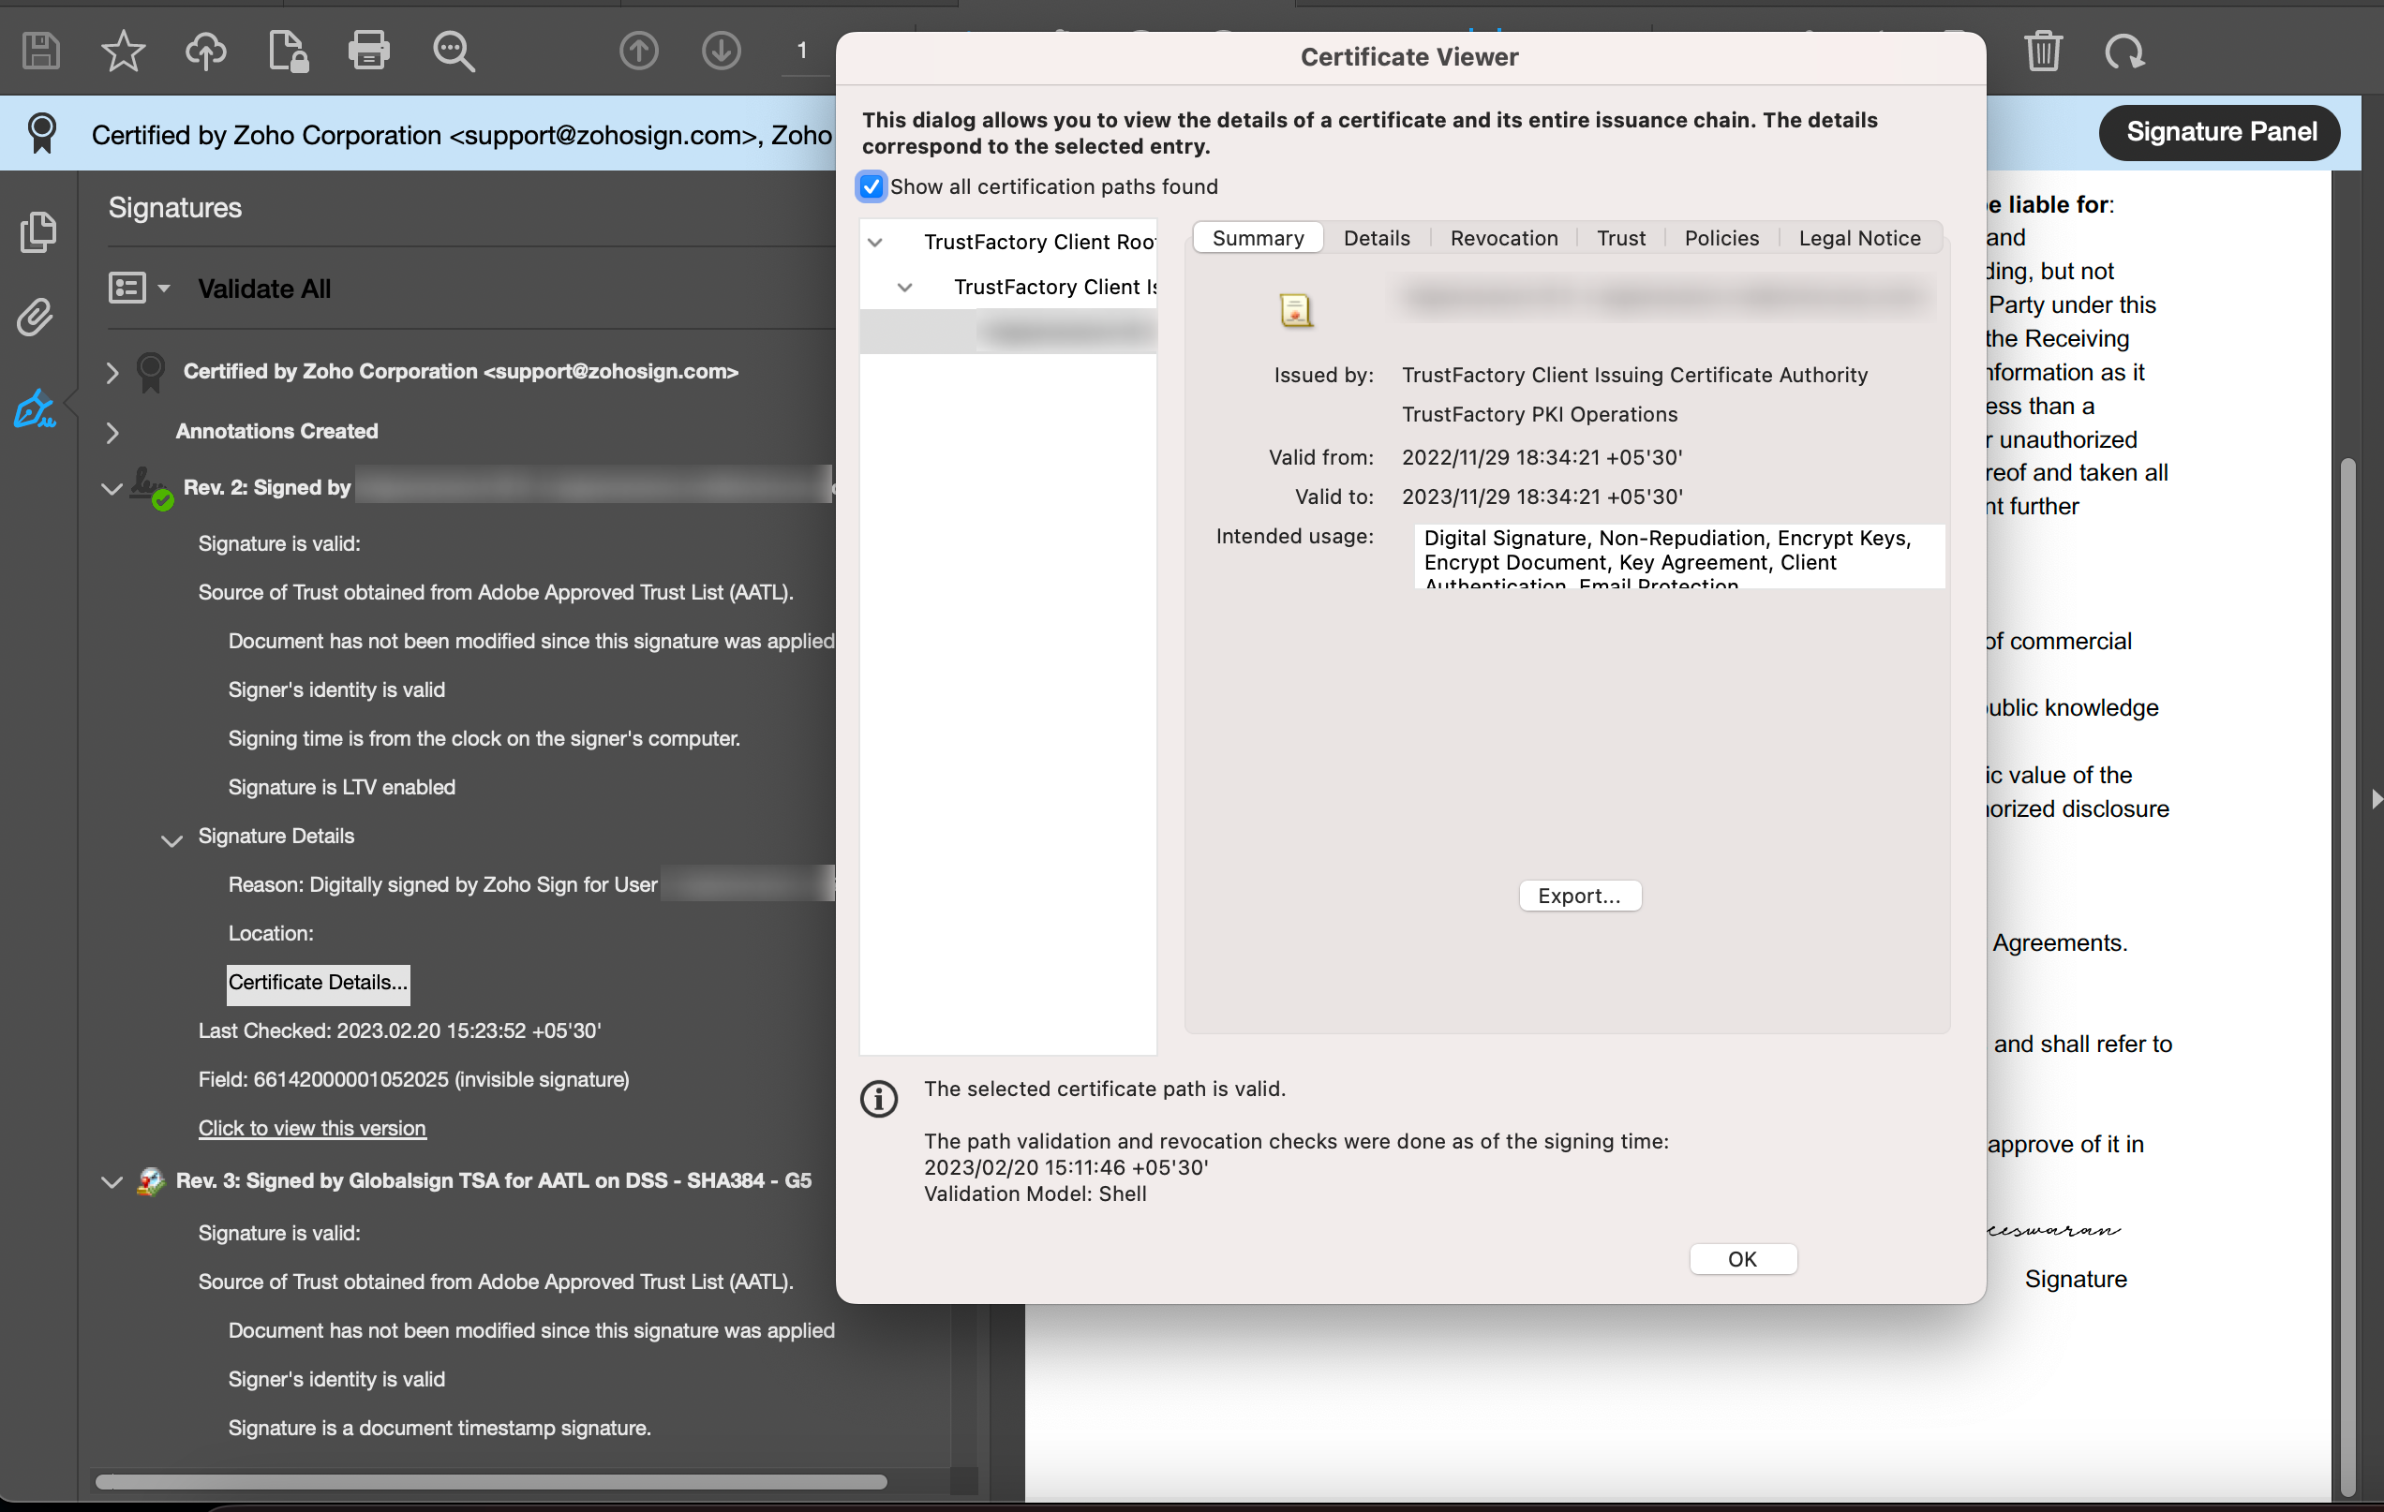This screenshot has width=2384, height=1512.
Task: Open page thumbnails sidebar icon
Action: pyautogui.click(x=37, y=232)
